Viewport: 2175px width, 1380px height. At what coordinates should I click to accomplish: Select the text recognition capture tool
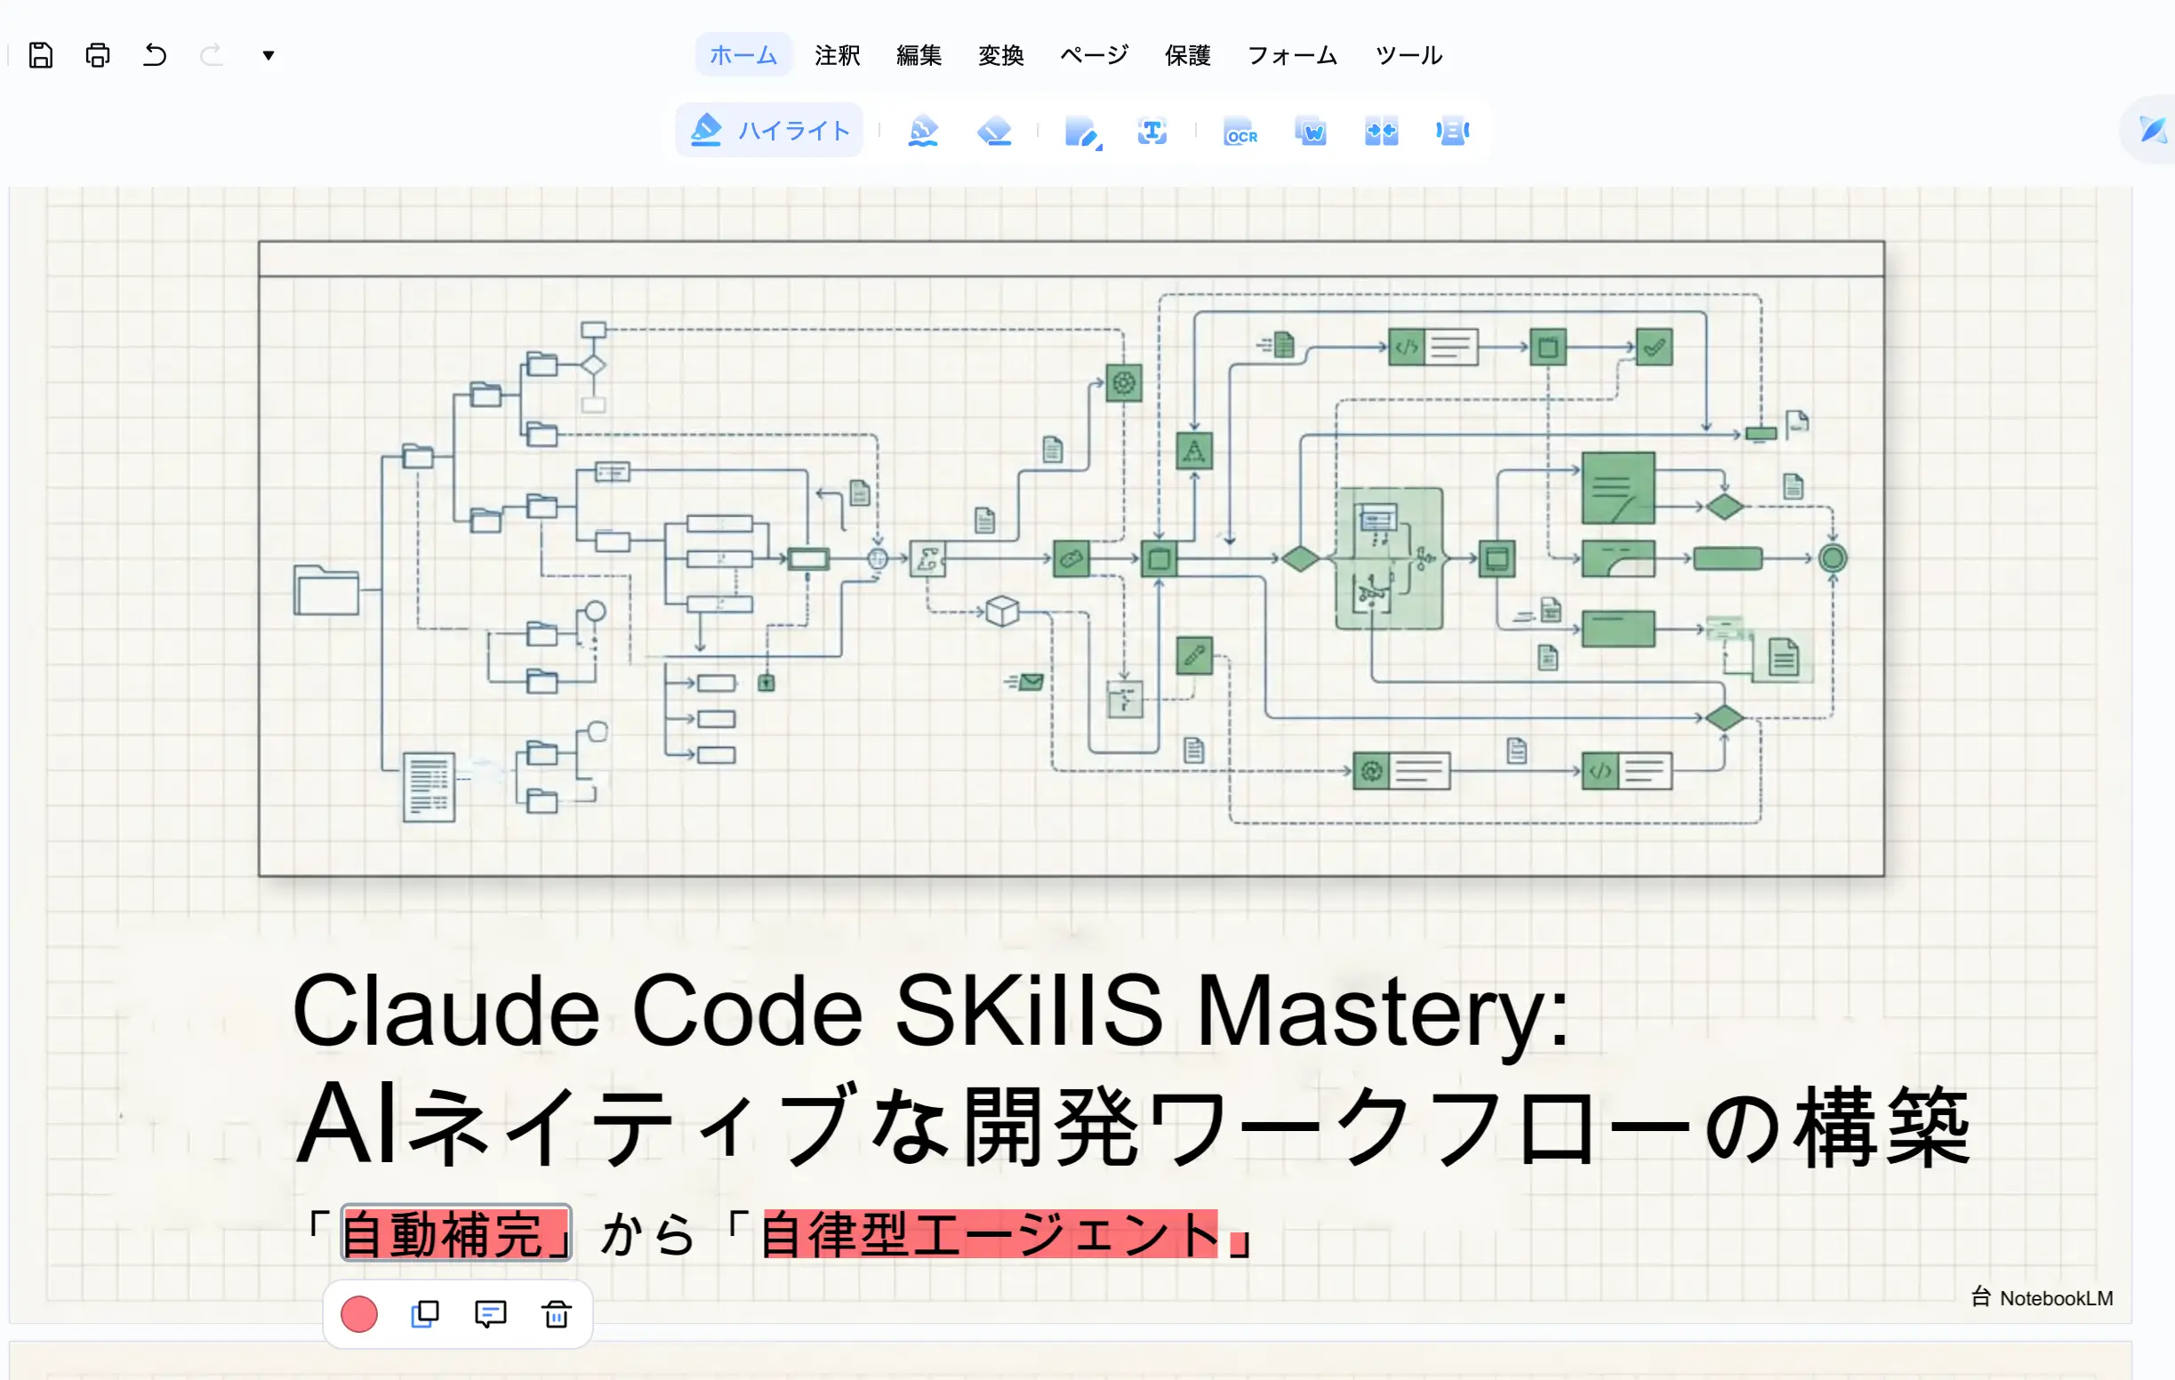[1152, 131]
